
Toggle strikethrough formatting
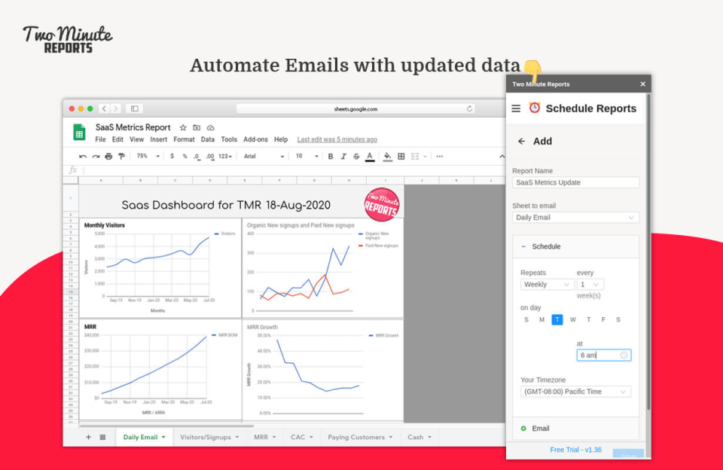(x=356, y=157)
